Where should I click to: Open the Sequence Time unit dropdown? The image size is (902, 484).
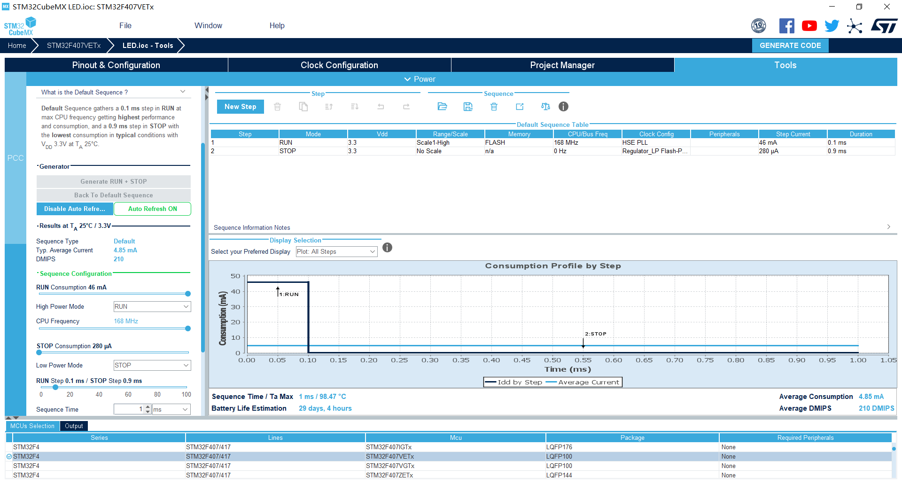click(x=171, y=409)
